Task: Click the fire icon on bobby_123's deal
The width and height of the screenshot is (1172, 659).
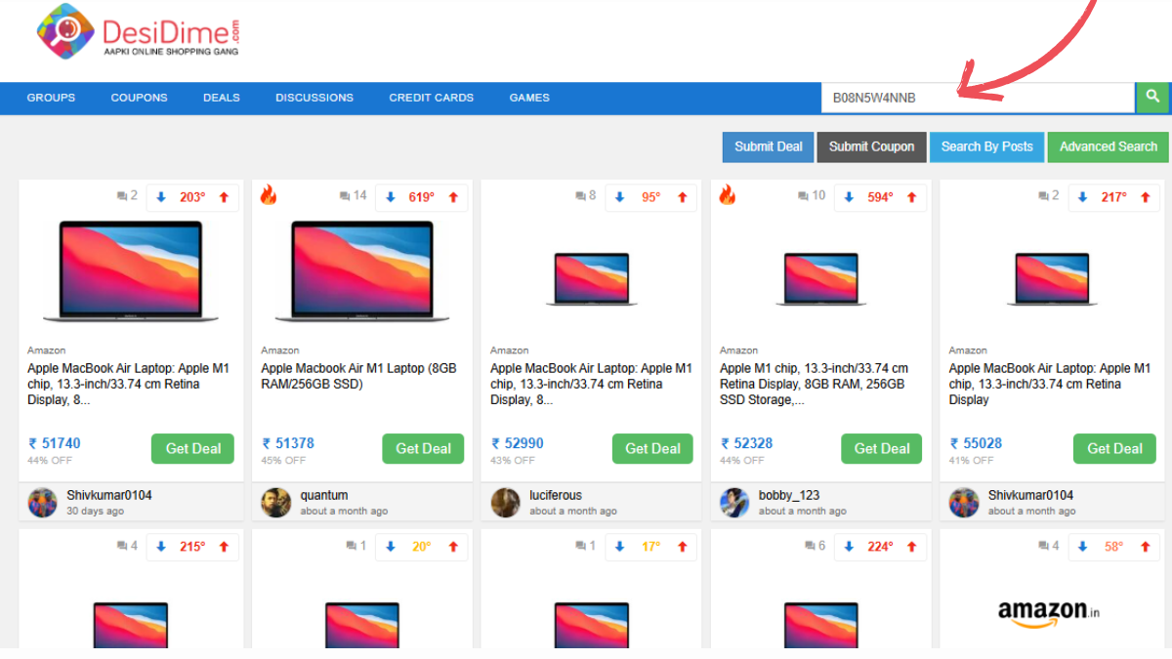Action: tap(727, 196)
